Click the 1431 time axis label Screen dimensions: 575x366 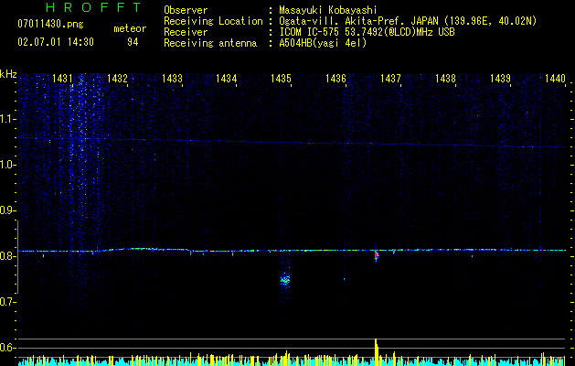(x=62, y=78)
